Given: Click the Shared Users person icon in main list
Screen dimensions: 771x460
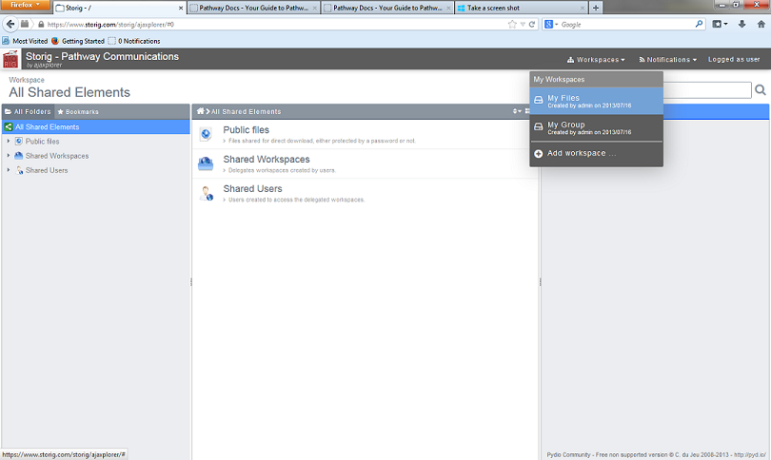Looking at the screenshot, I should click(206, 193).
